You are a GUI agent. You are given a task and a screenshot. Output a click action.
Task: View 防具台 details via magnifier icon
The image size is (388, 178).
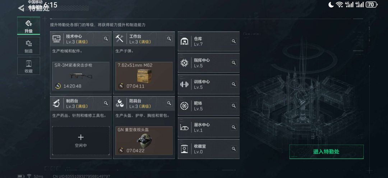coord(169,103)
